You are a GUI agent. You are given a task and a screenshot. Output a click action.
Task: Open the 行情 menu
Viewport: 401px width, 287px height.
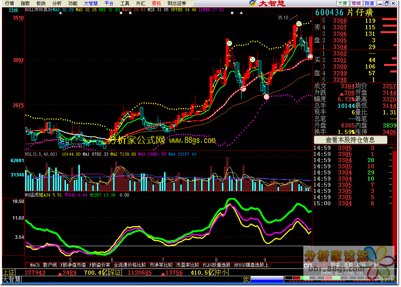10,3
